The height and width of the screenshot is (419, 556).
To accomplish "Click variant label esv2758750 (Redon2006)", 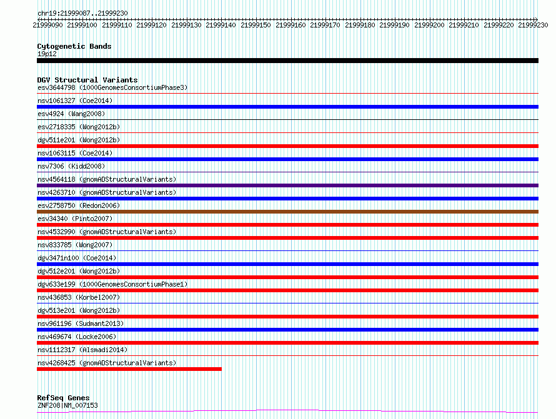I will (x=79, y=205).
